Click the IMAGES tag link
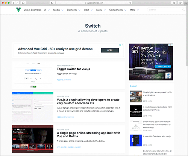 tap(71, 147)
